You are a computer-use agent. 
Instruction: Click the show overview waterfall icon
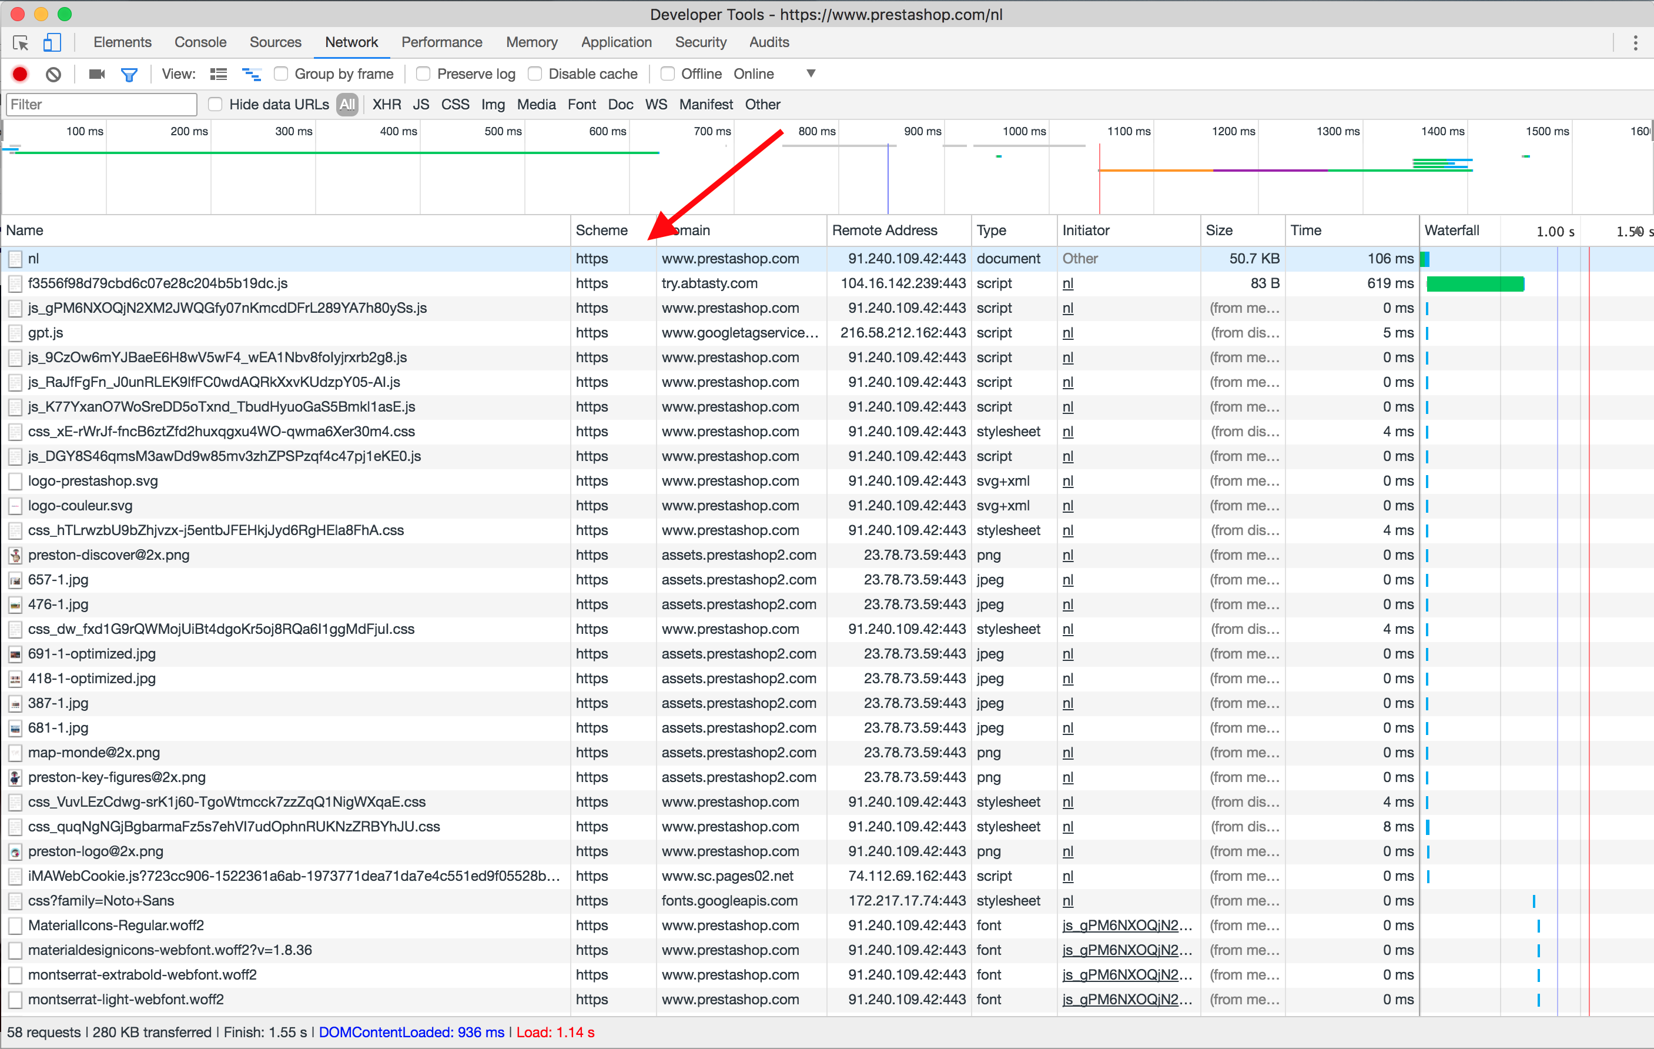(252, 74)
